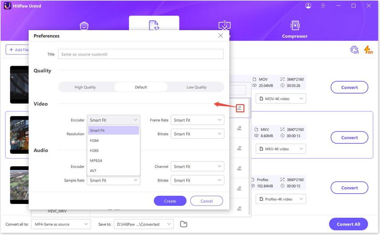Viewport: 380px width, 235px height.
Task: Click the 3840*2160 resolution of MOV file
Action: (295, 79)
